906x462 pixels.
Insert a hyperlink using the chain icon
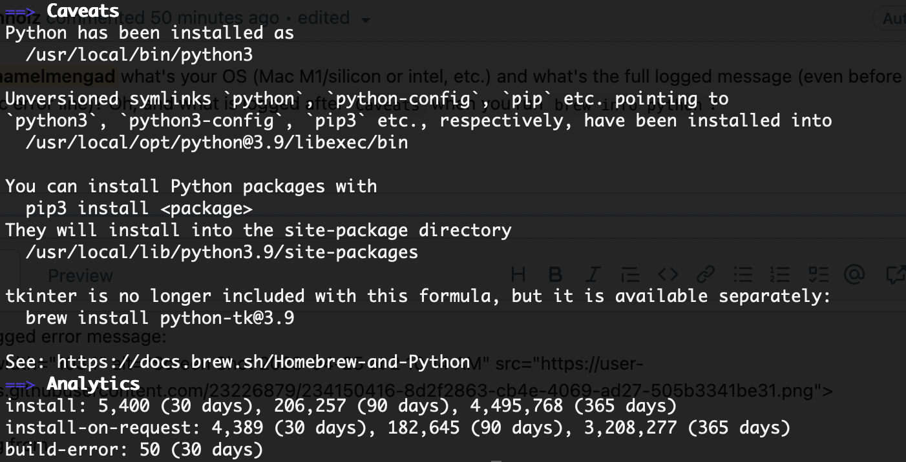705,274
